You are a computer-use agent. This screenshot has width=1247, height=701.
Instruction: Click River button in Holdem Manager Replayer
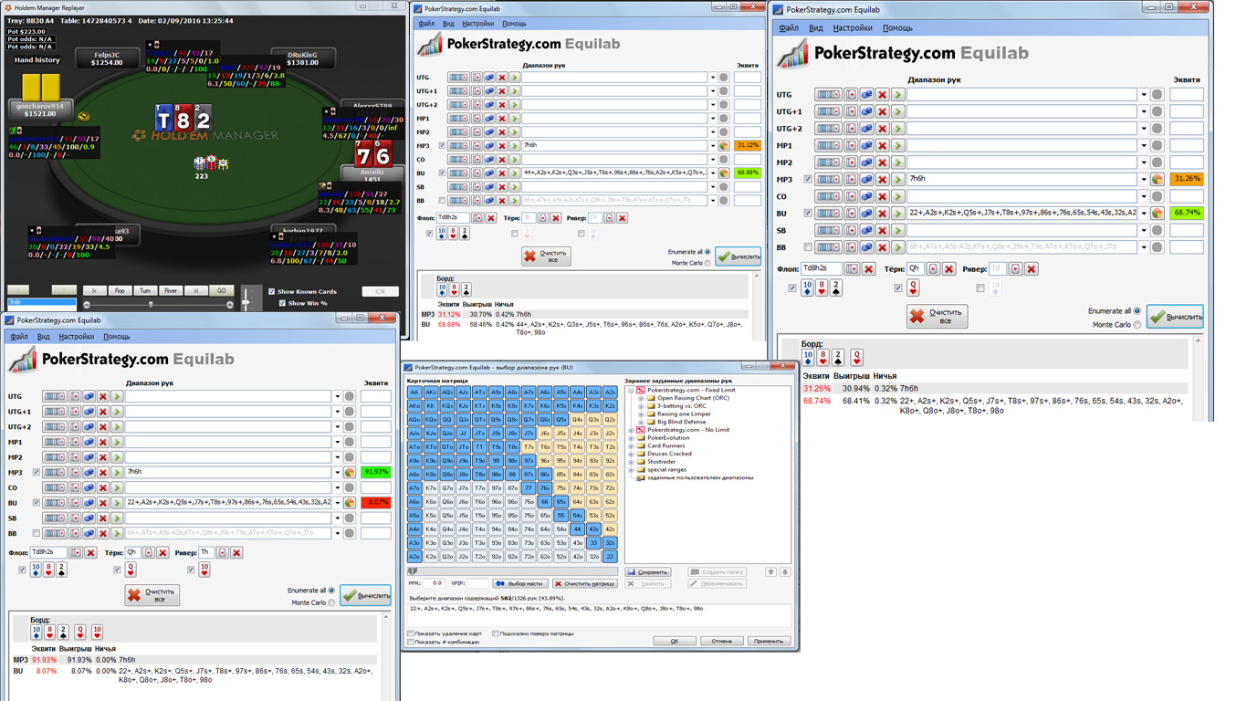pos(171,290)
